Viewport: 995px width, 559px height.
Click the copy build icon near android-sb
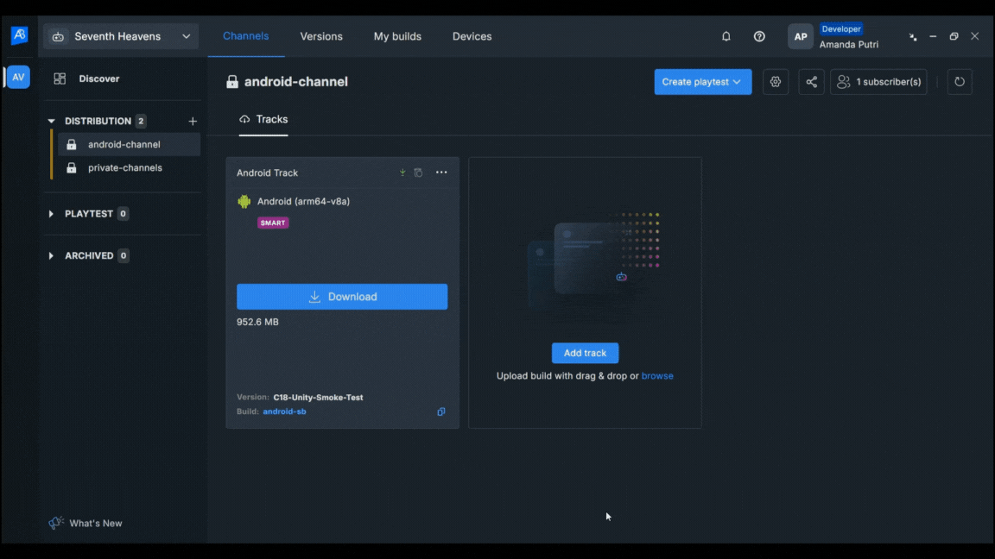(x=441, y=411)
